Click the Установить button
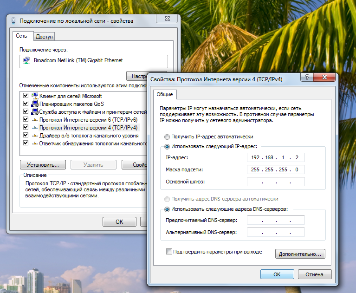Viewport: 356px width, 293px height. point(43,164)
